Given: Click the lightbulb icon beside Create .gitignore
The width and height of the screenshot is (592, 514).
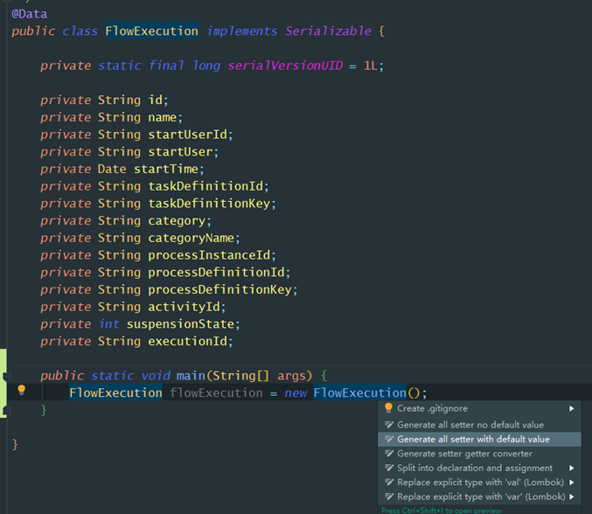Looking at the screenshot, I should click(388, 408).
